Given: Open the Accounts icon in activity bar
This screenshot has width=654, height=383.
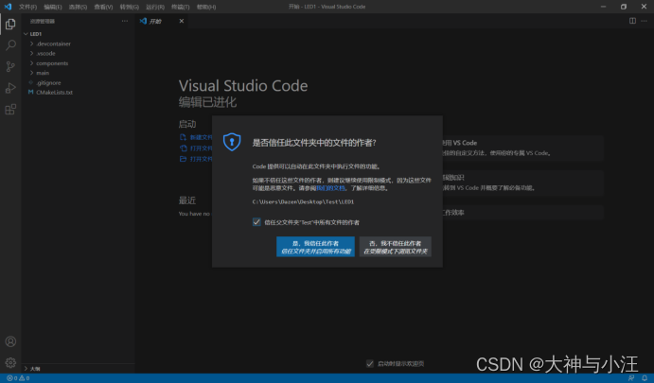Looking at the screenshot, I should (10, 341).
